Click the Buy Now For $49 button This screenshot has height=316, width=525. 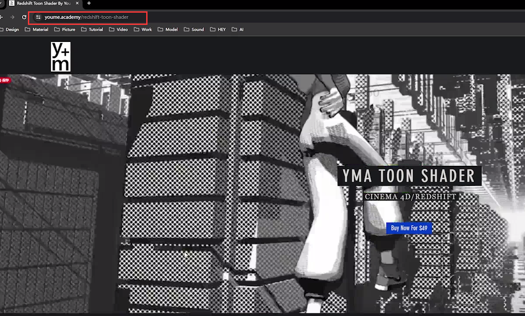point(409,228)
